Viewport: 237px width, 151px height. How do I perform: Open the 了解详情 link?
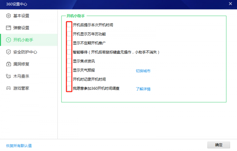point(143,89)
